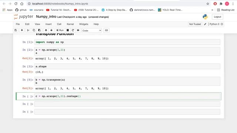Open A Step by Step Ba... bookmark

pos(114,10)
